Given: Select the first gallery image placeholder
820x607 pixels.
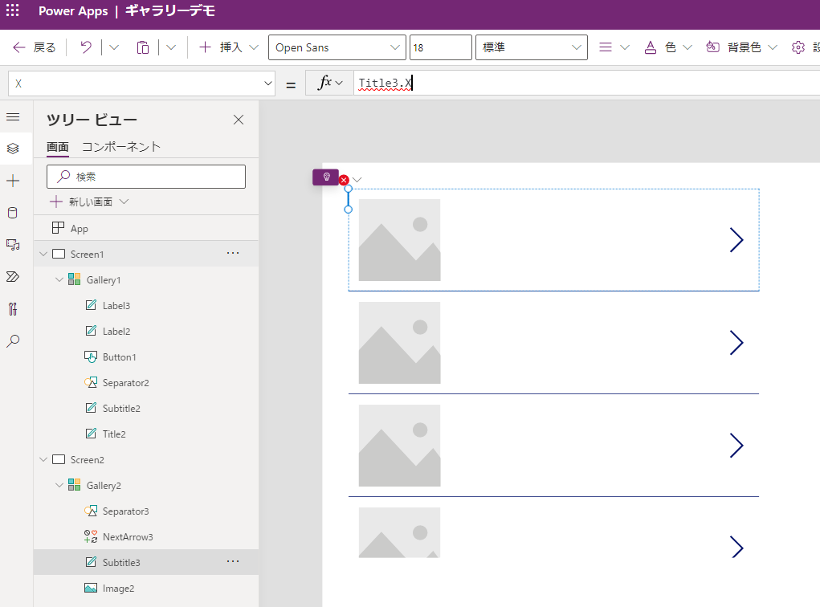Looking at the screenshot, I should point(399,240).
